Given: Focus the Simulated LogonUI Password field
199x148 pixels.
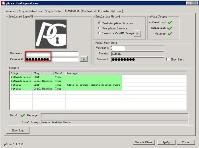Looking at the screenshot, I should coord(52,59).
